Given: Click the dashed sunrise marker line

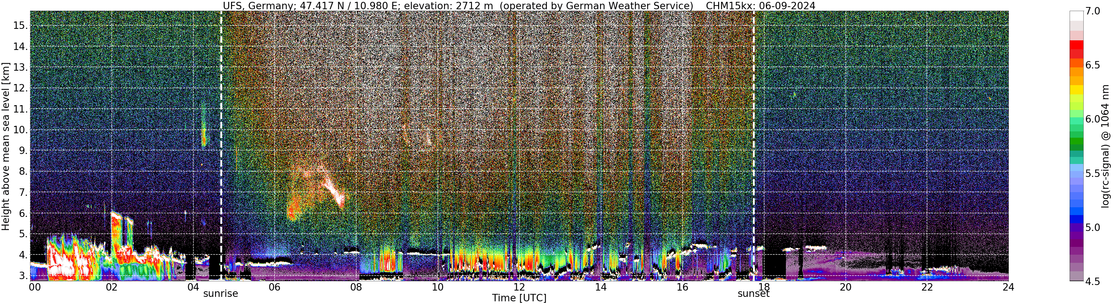Looking at the screenshot, I should [x=221, y=146].
